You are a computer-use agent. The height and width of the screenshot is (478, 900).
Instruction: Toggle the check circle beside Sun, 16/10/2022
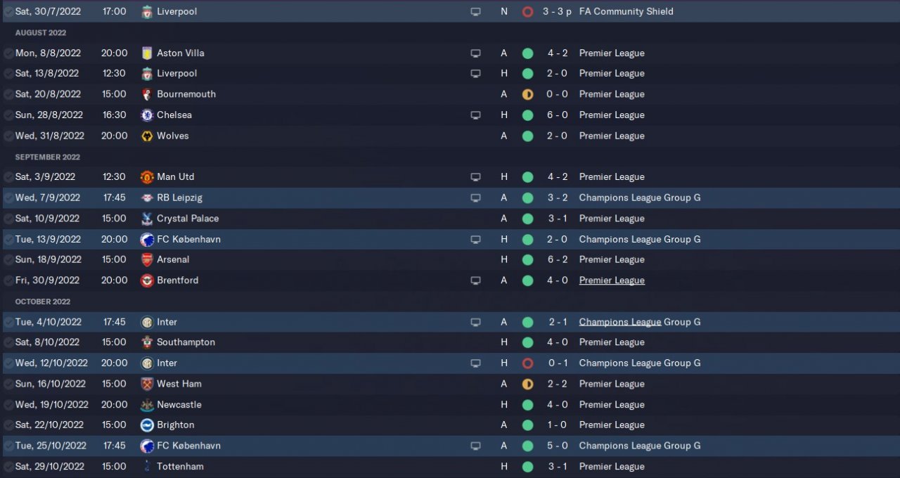tap(8, 384)
